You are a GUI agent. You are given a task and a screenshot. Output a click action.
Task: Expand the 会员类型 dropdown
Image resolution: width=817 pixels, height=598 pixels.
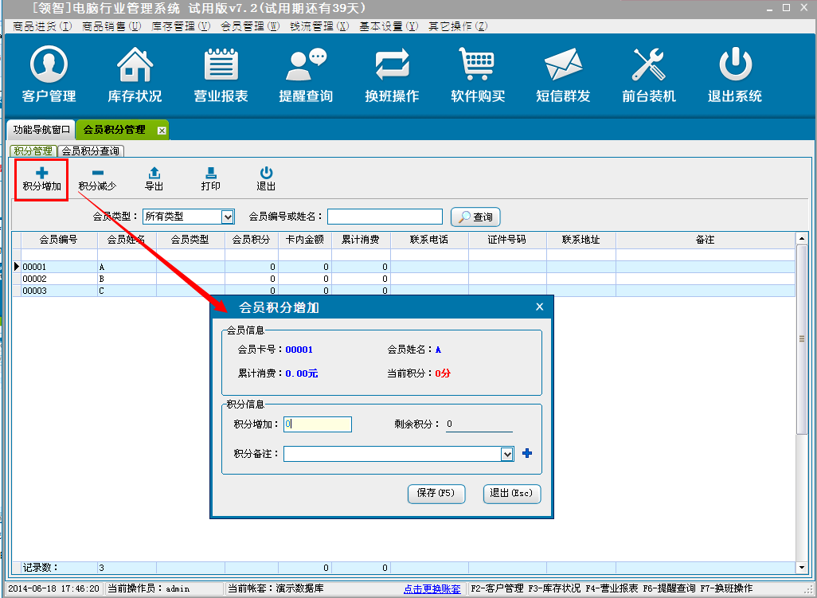pos(228,217)
